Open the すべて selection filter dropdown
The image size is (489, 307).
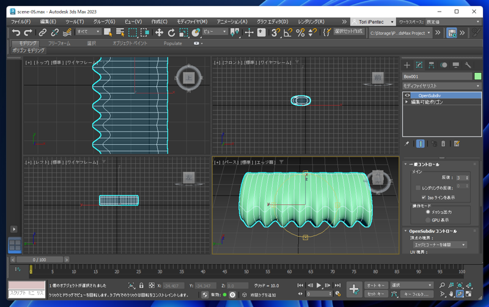coord(88,32)
